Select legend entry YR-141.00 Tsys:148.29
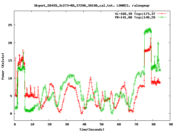Screen dimensions: 176x132 [135, 17]
